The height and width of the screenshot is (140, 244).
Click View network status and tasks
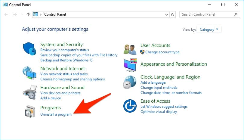(64, 74)
